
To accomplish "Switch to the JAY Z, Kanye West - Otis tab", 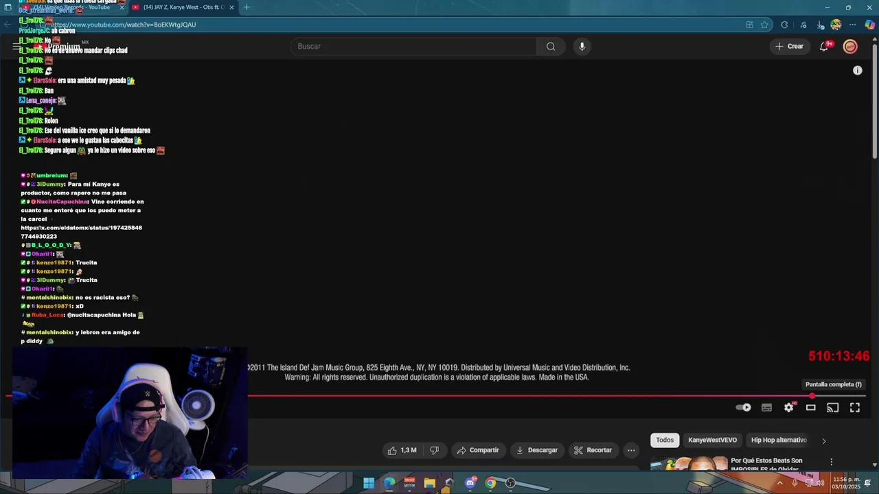I will point(182,8).
